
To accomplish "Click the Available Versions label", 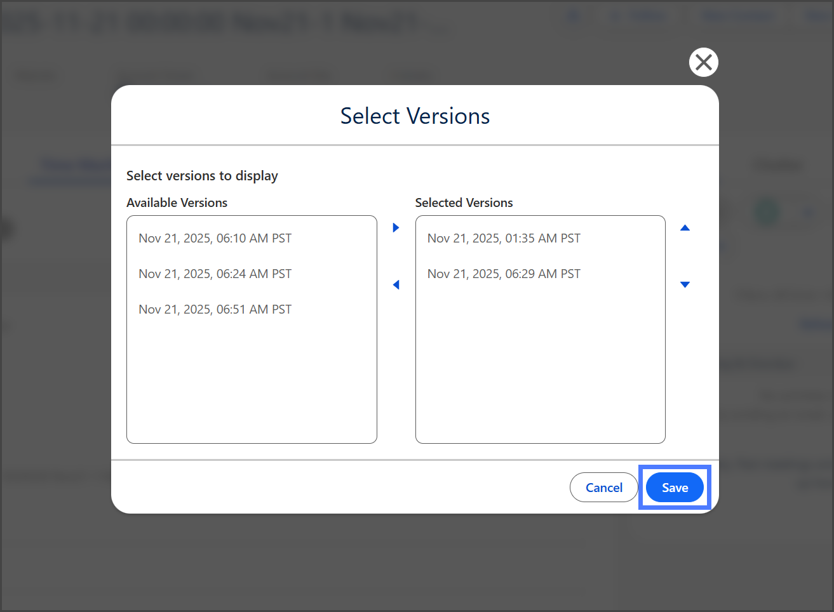I will (x=177, y=203).
